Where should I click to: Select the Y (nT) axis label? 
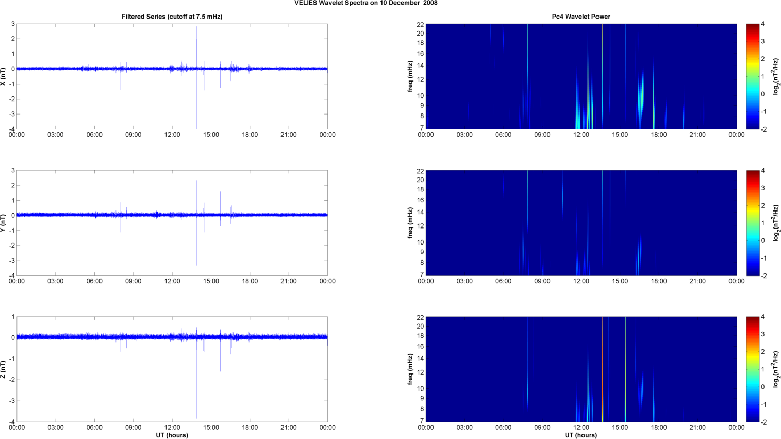point(3,223)
